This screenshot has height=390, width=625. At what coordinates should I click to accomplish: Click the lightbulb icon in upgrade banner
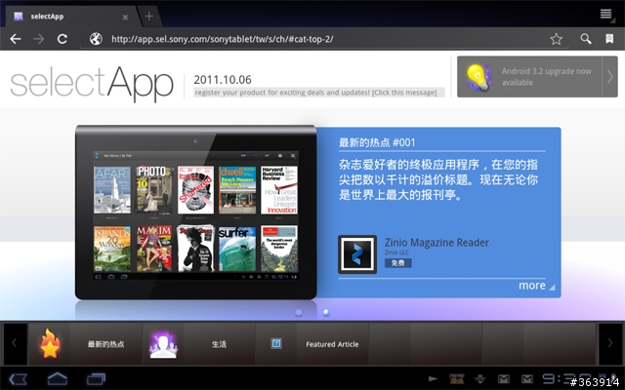(x=479, y=77)
